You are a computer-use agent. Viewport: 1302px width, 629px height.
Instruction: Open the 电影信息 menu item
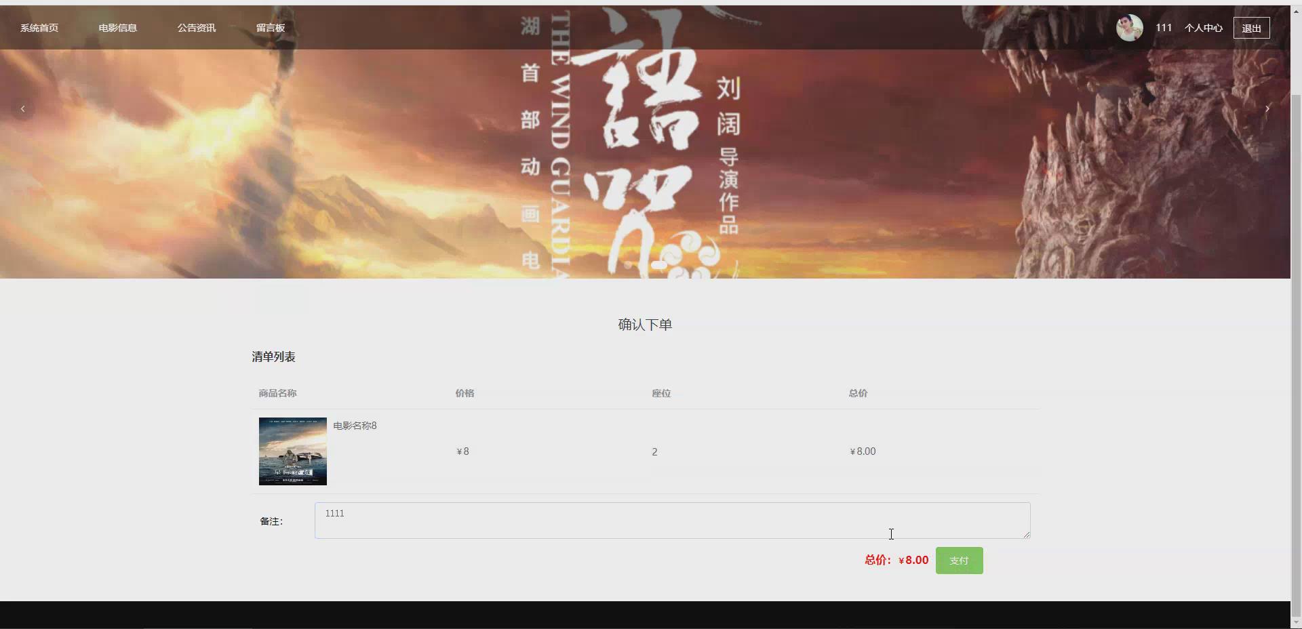[x=117, y=28]
